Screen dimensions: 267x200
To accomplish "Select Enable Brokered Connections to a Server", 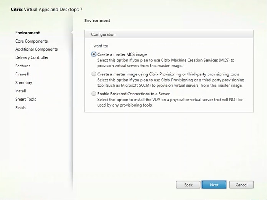I will click(94, 94).
